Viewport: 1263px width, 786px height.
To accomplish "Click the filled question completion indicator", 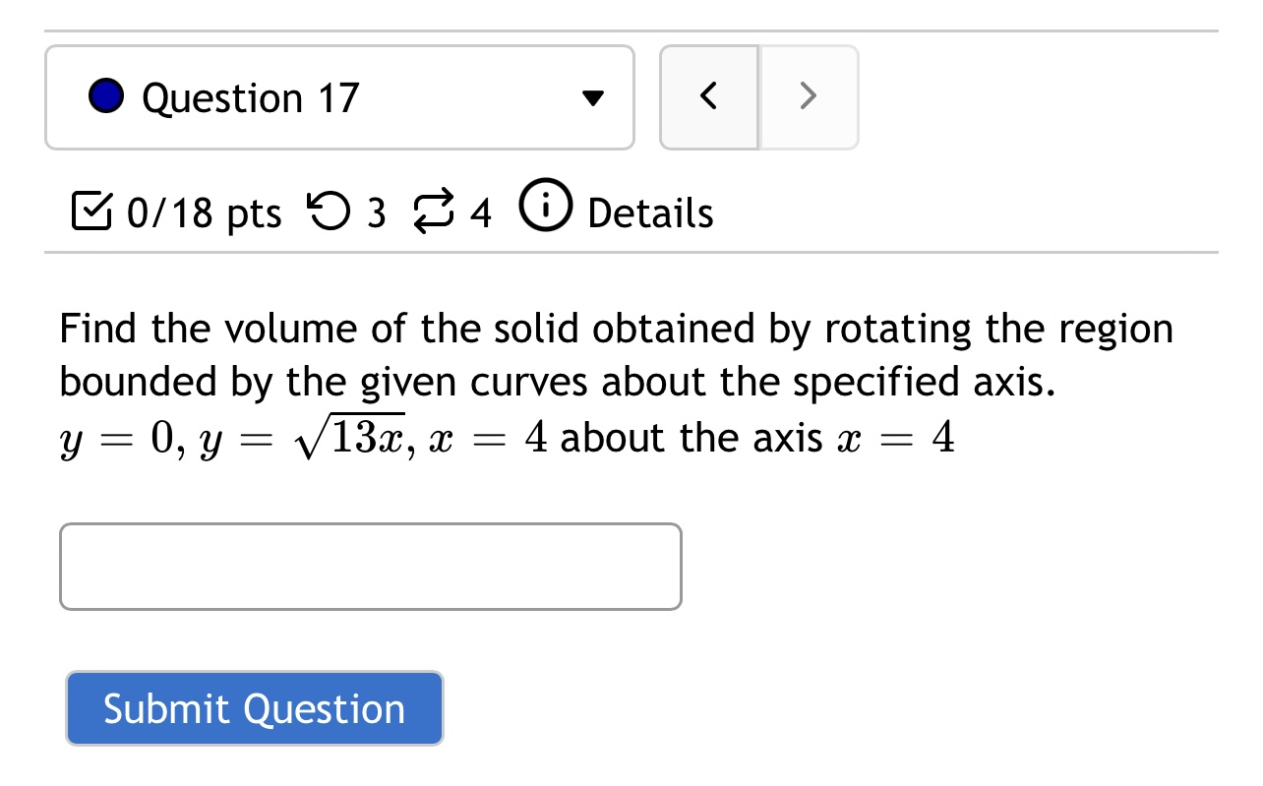I will pyautogui.click(x=106, y=96).
